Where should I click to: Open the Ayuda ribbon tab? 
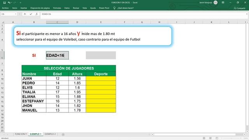(x=93, y=8)
